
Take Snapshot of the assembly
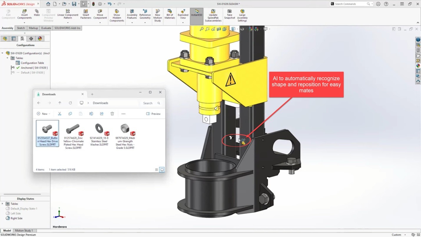click(229, 14)
